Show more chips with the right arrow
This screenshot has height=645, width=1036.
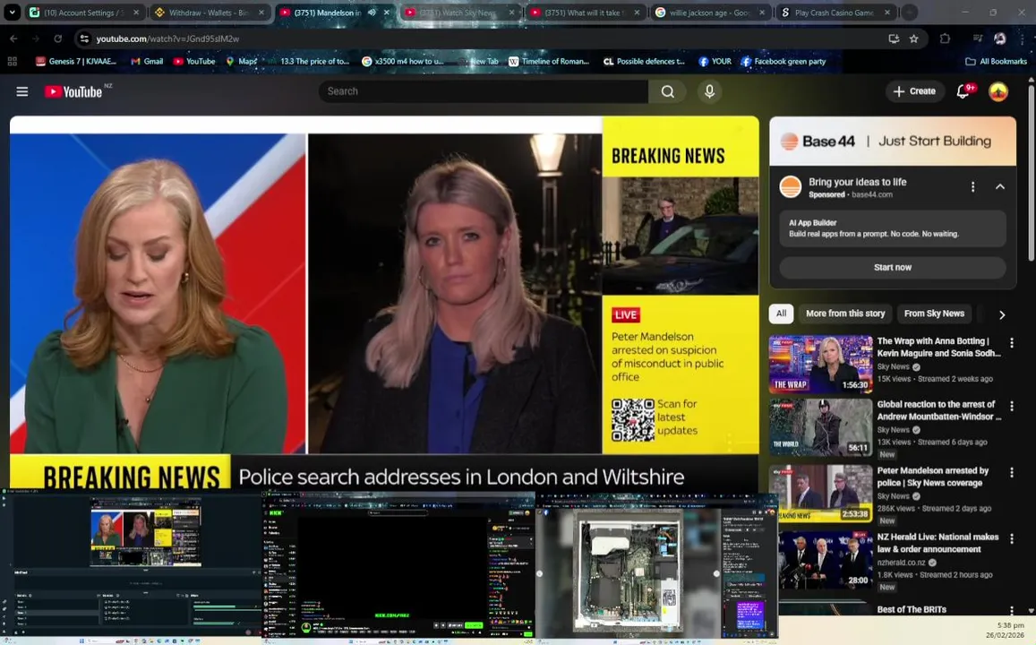1002,314
